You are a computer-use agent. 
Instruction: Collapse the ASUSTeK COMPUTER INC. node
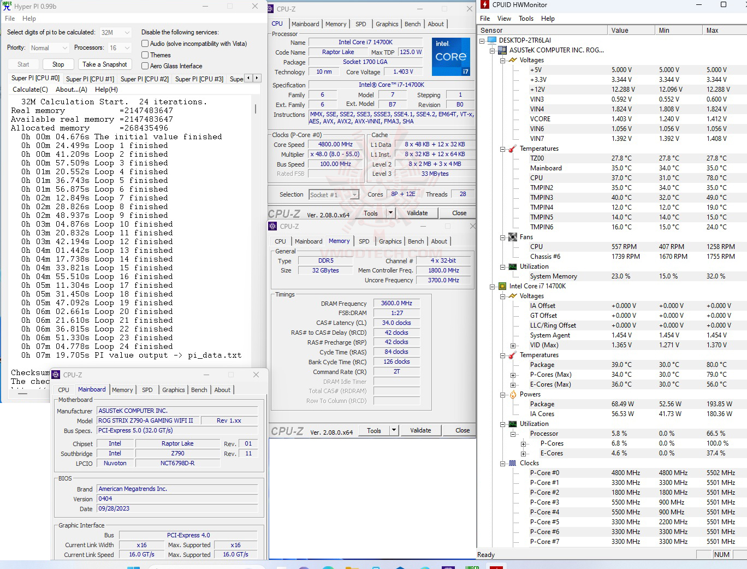492,50
